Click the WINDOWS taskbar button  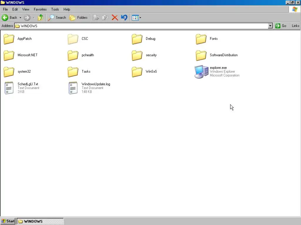tap(40, 221)
